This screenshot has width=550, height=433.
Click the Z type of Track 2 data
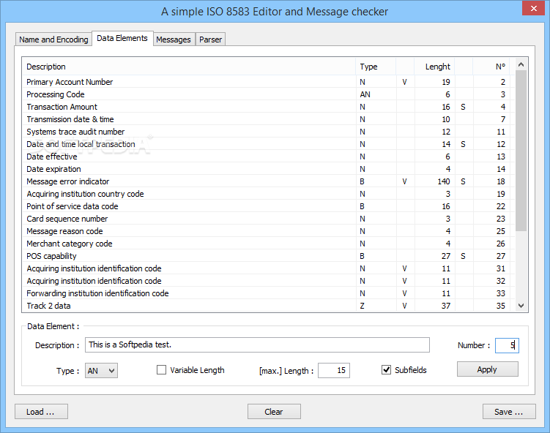point(362,306)
